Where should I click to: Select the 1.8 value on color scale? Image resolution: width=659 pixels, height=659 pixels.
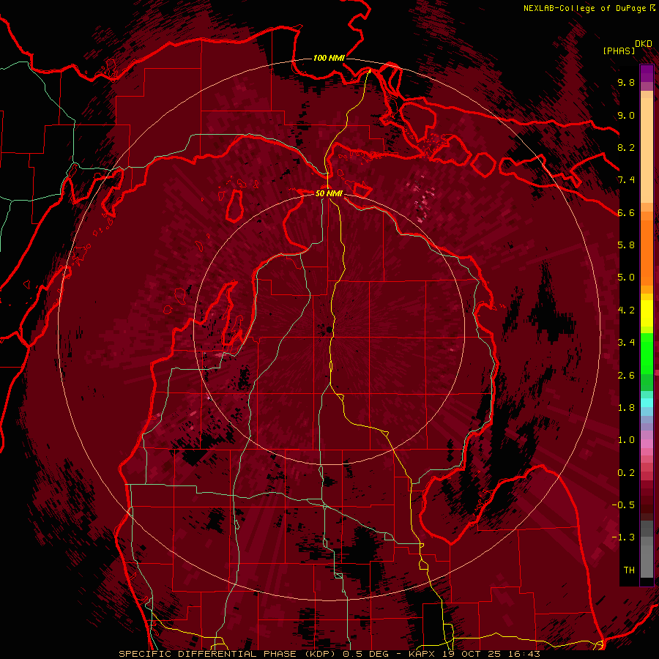click(626, 408)
